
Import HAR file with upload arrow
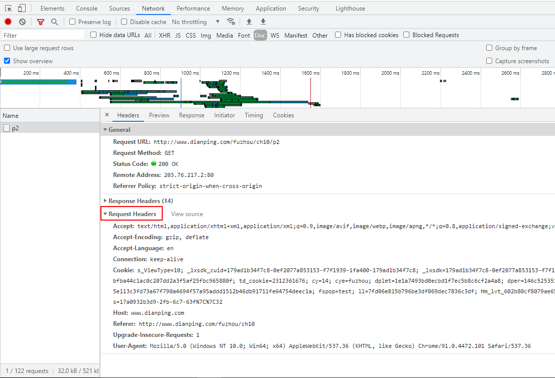[249, 22]
